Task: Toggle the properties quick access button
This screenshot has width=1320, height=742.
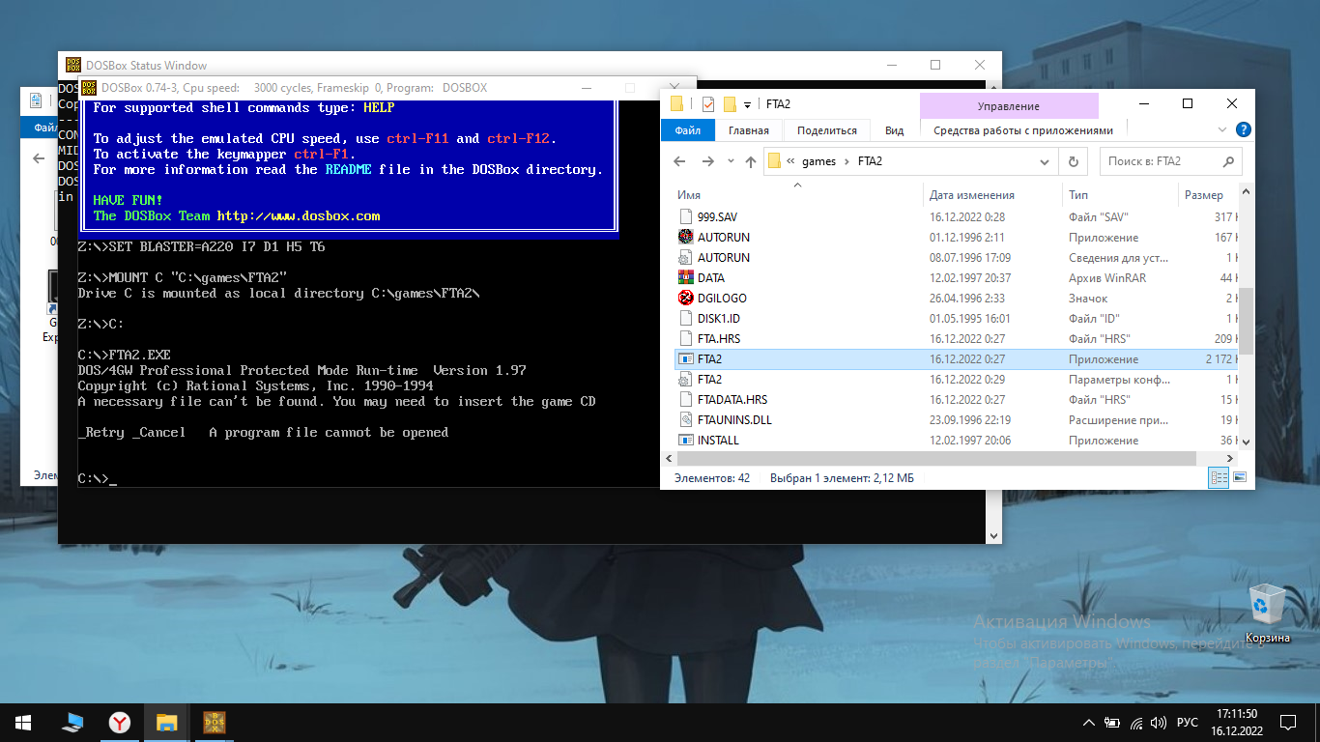Action: click(708, 104)
